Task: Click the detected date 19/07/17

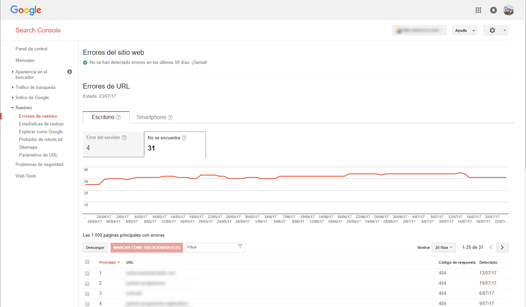Action: (488, 283)
